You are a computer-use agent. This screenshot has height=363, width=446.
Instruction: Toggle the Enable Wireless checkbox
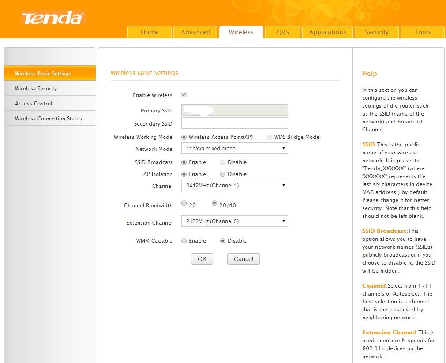tap(184, 94)
